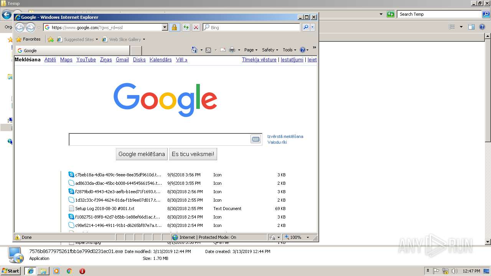
Task: Expand the Suggested Sites dropdown
Action: (x=97, y=39)
